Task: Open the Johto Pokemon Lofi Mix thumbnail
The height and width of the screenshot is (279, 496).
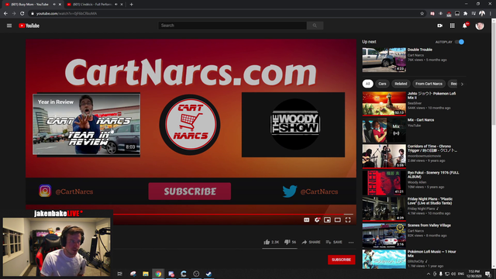Action: tap(384, 103)
